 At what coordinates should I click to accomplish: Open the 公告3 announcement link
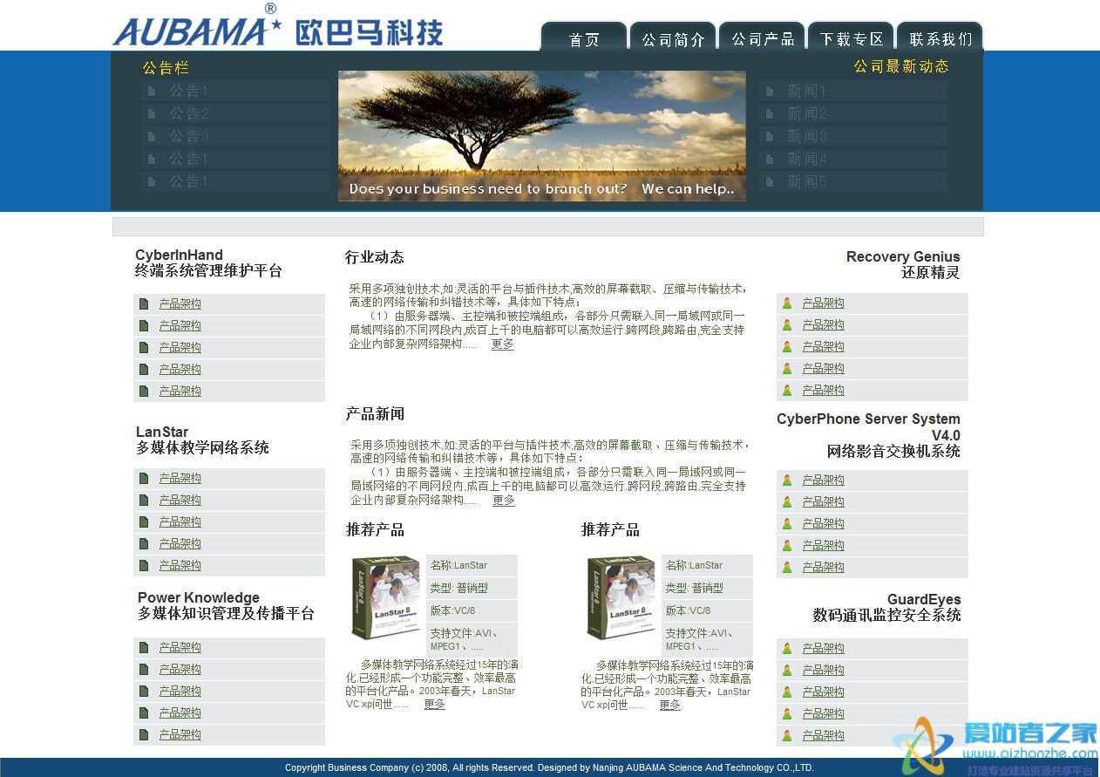[x=189, y=136]
